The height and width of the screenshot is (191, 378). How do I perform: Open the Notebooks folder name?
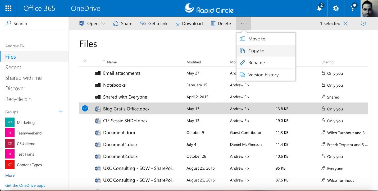tap(114, 85)
